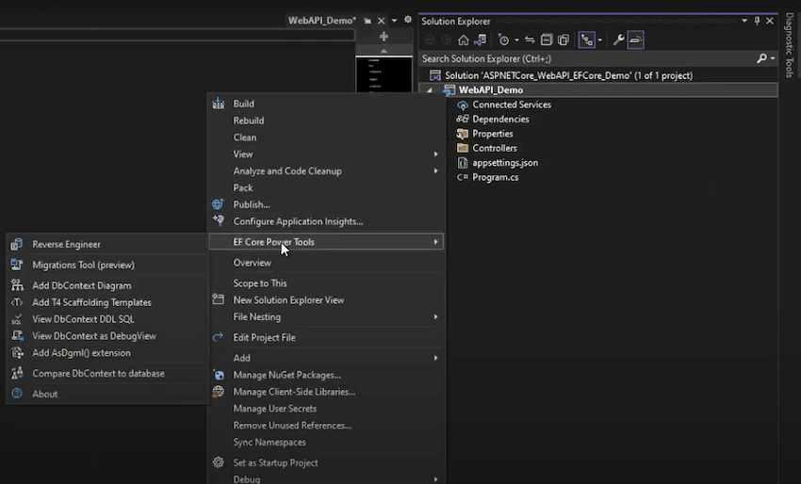Select Add AsDgml() extension
The image size is (801, 484).
107,353
